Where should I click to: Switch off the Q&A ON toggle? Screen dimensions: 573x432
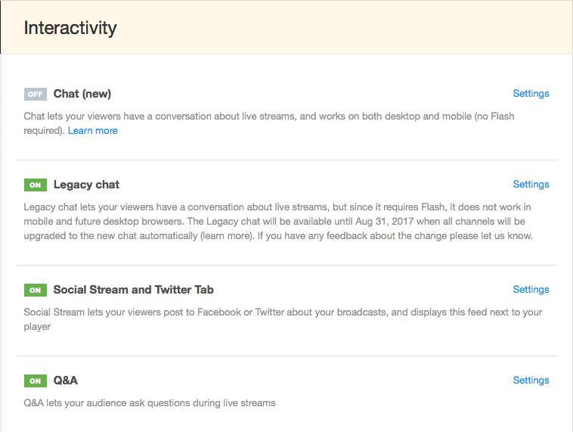point(36,381)
